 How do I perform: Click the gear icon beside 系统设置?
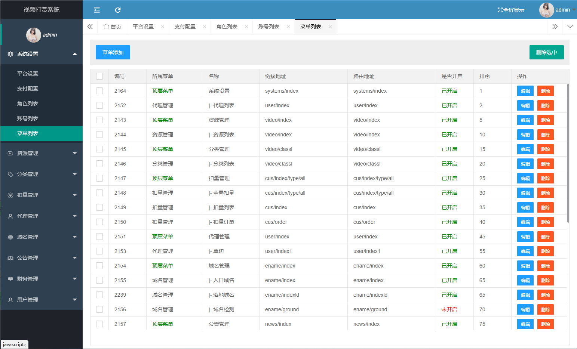click(x=10, y=54)
